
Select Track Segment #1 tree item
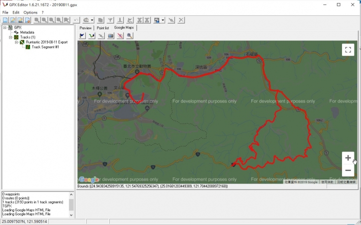click(45, 47)
